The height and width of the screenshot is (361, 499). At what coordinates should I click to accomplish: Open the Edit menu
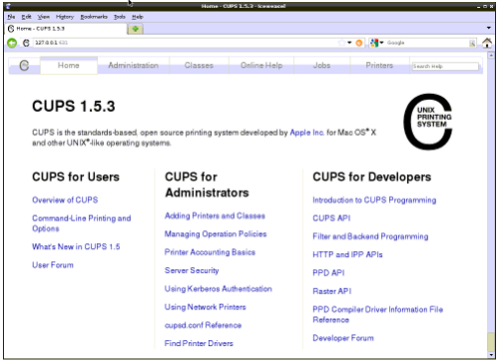coord(26,17)
